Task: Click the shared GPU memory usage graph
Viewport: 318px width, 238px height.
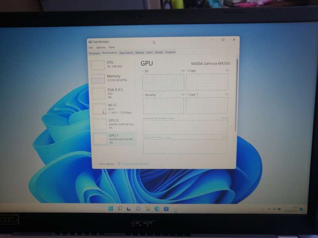Action: [185, 146]
